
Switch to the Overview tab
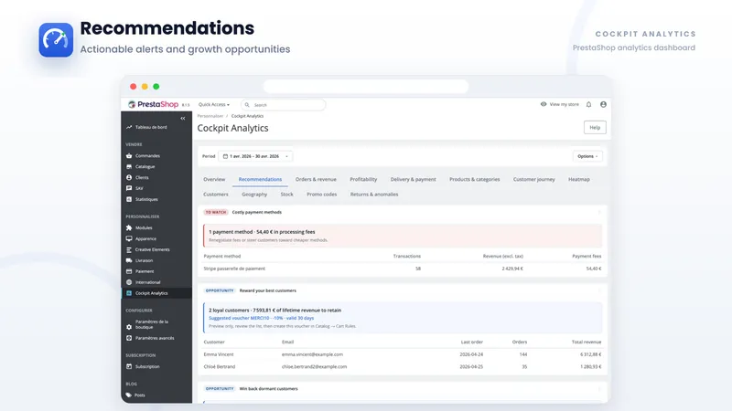click(x=214, y=179)
